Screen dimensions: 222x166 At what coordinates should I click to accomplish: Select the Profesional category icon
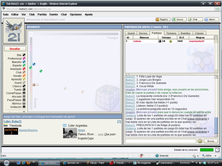tap(24, 58)
